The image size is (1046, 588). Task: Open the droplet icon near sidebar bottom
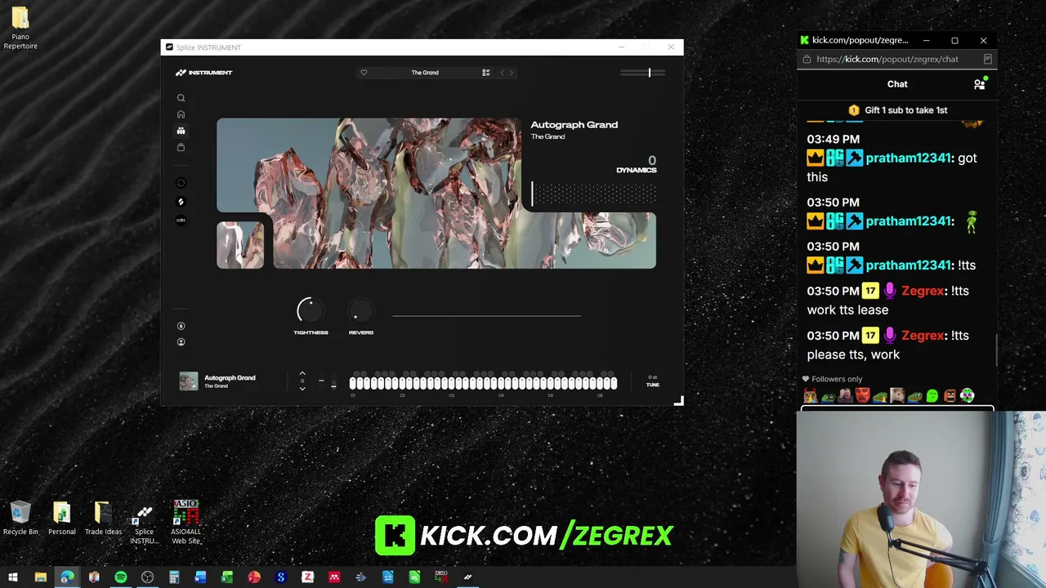pos(181,326)
